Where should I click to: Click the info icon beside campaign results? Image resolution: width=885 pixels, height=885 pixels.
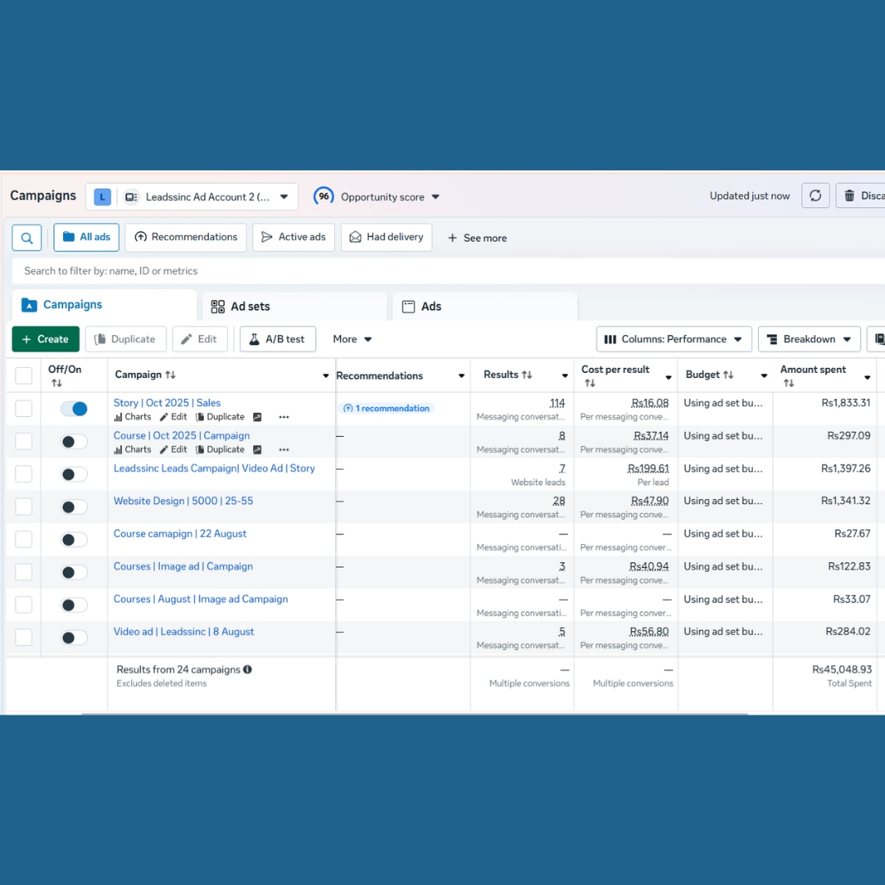pos(247,669)
